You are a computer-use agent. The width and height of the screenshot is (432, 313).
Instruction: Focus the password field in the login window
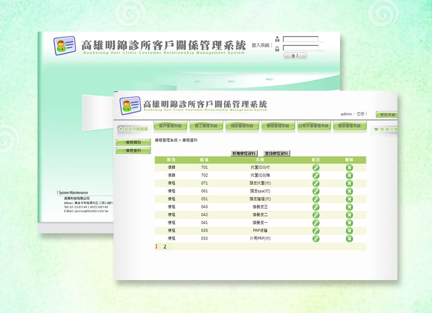coord(300,48)
